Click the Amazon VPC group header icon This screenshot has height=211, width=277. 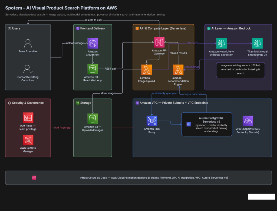[x=137, y=103]
